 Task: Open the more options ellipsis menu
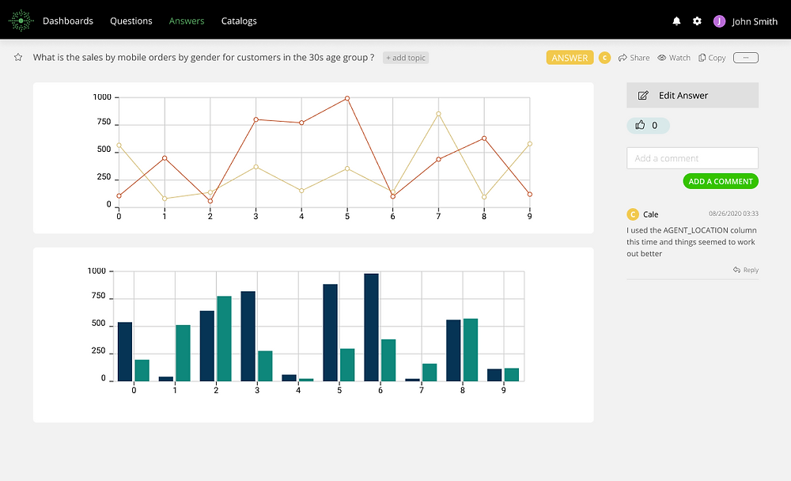point(746,58)
